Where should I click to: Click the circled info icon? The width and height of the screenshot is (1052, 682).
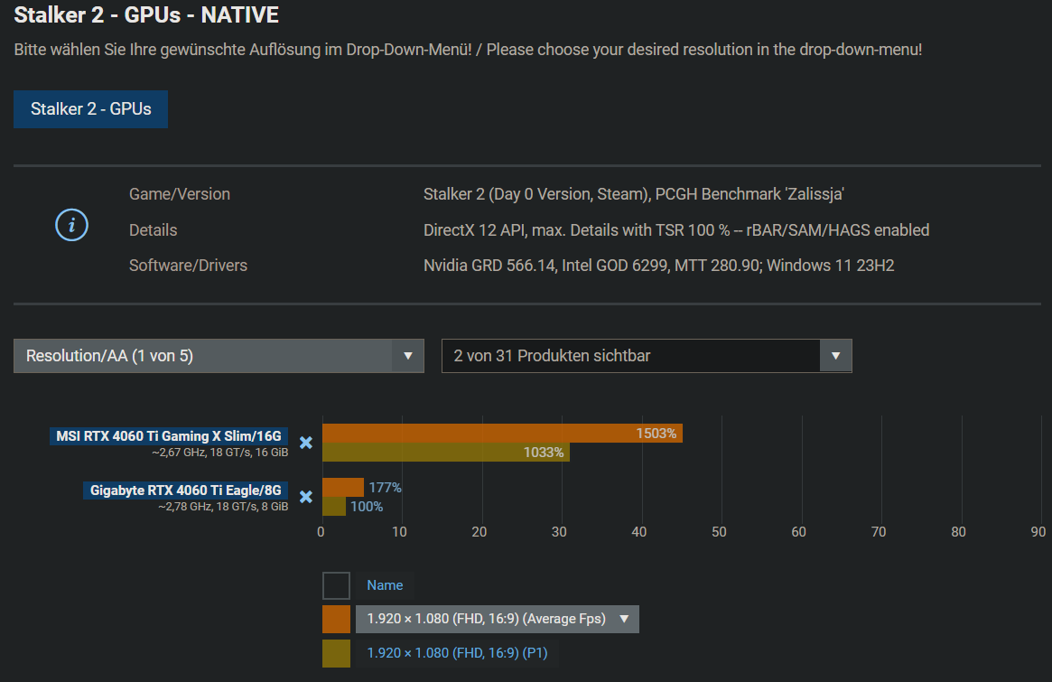[x=72, y=225]
